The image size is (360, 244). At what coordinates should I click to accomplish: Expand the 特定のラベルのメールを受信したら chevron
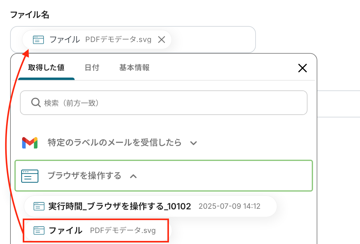193,143
